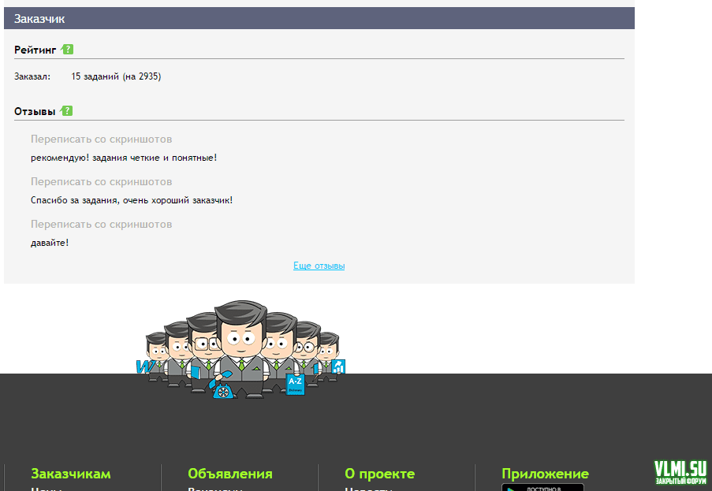Click the green help icon beside Рейтинг
Image resolution: width=712 pixels, height=491 pixels.
coord(68,49)
